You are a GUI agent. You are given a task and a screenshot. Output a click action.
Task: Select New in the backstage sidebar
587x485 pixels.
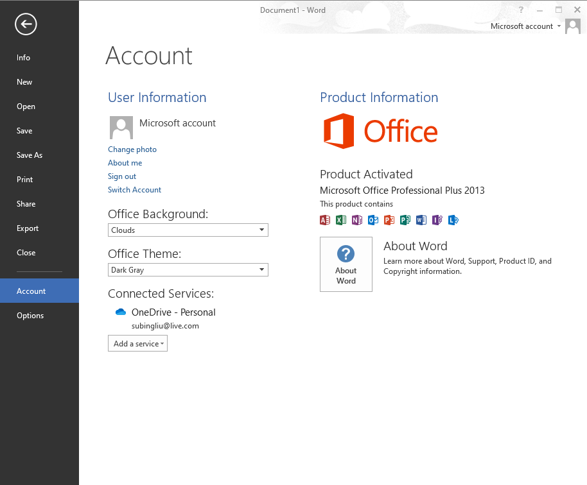(39, 82)
